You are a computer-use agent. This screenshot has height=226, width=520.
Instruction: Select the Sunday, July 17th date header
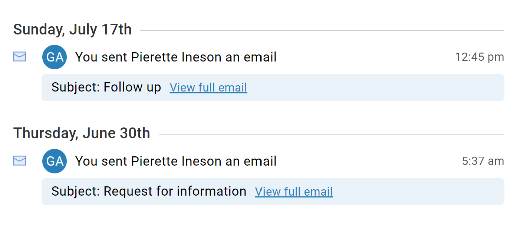(x=72, y=29)
